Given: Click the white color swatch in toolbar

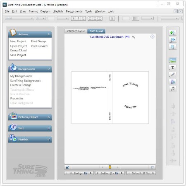Looking at the screenshot, I should (x=126, y=18).
